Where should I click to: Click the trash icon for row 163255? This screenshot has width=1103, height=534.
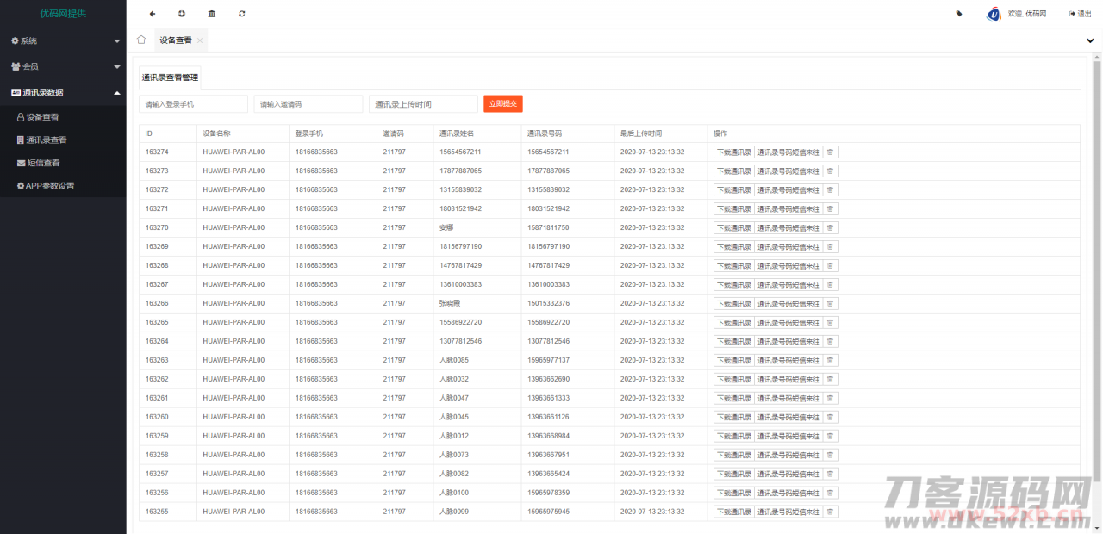[x=830, y=512]
